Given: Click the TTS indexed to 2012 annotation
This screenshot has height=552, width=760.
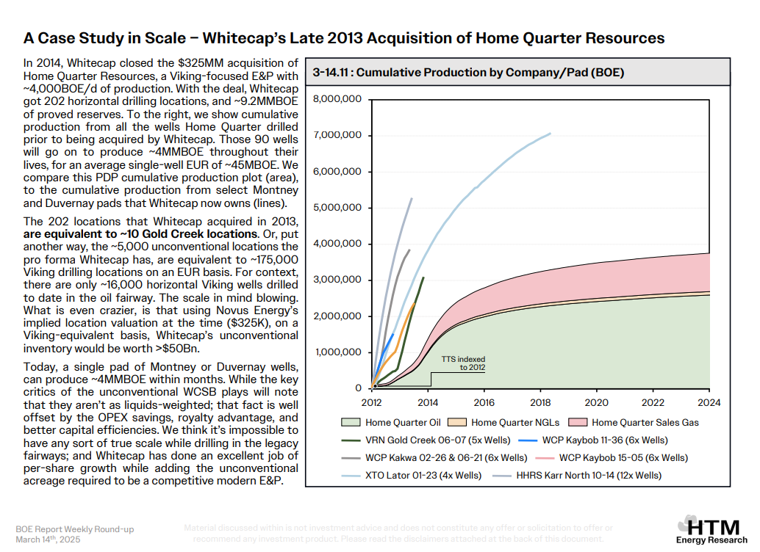Looking at the screenshot, I should [463, 363].
